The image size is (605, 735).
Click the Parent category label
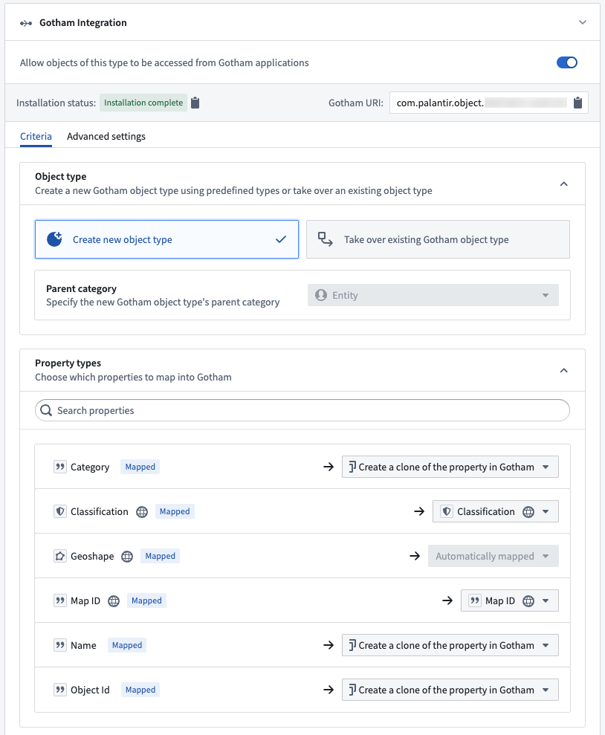click(81, 289)
